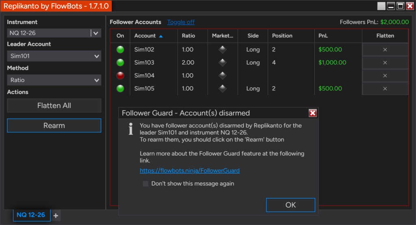Click the 2.00 ratio for Sim103
Image resolution: width=416 pixels, height=225 pixels.
click(188, 62)
